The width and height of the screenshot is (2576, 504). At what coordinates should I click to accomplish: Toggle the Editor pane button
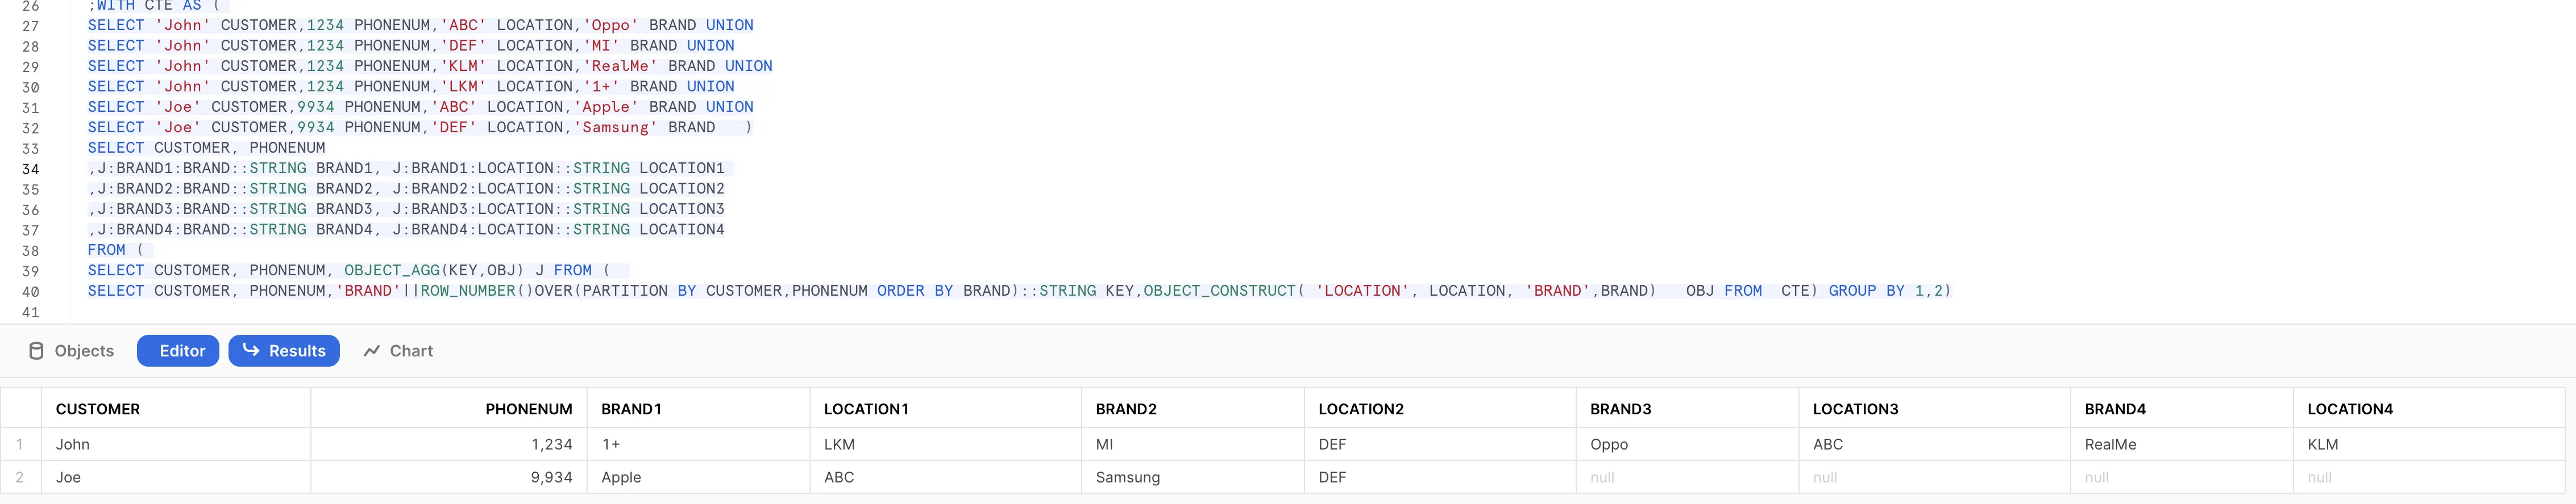coord(178,350)
